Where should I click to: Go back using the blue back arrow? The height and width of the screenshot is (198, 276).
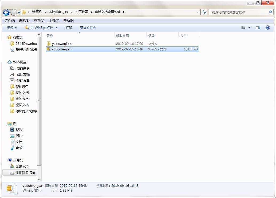point(6,12)
